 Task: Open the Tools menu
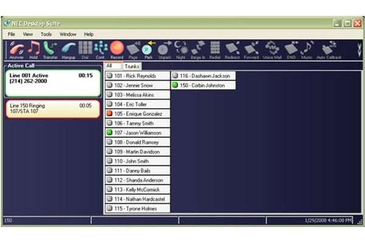46,34
